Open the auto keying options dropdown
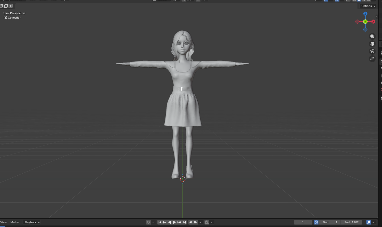382x227 pixels. click(x=153, y=222)
